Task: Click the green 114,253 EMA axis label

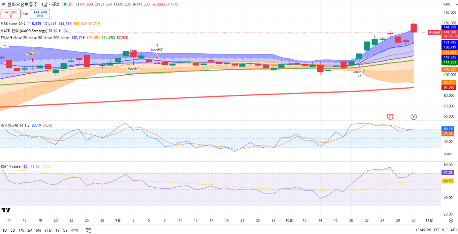Action: coord(450,62)
